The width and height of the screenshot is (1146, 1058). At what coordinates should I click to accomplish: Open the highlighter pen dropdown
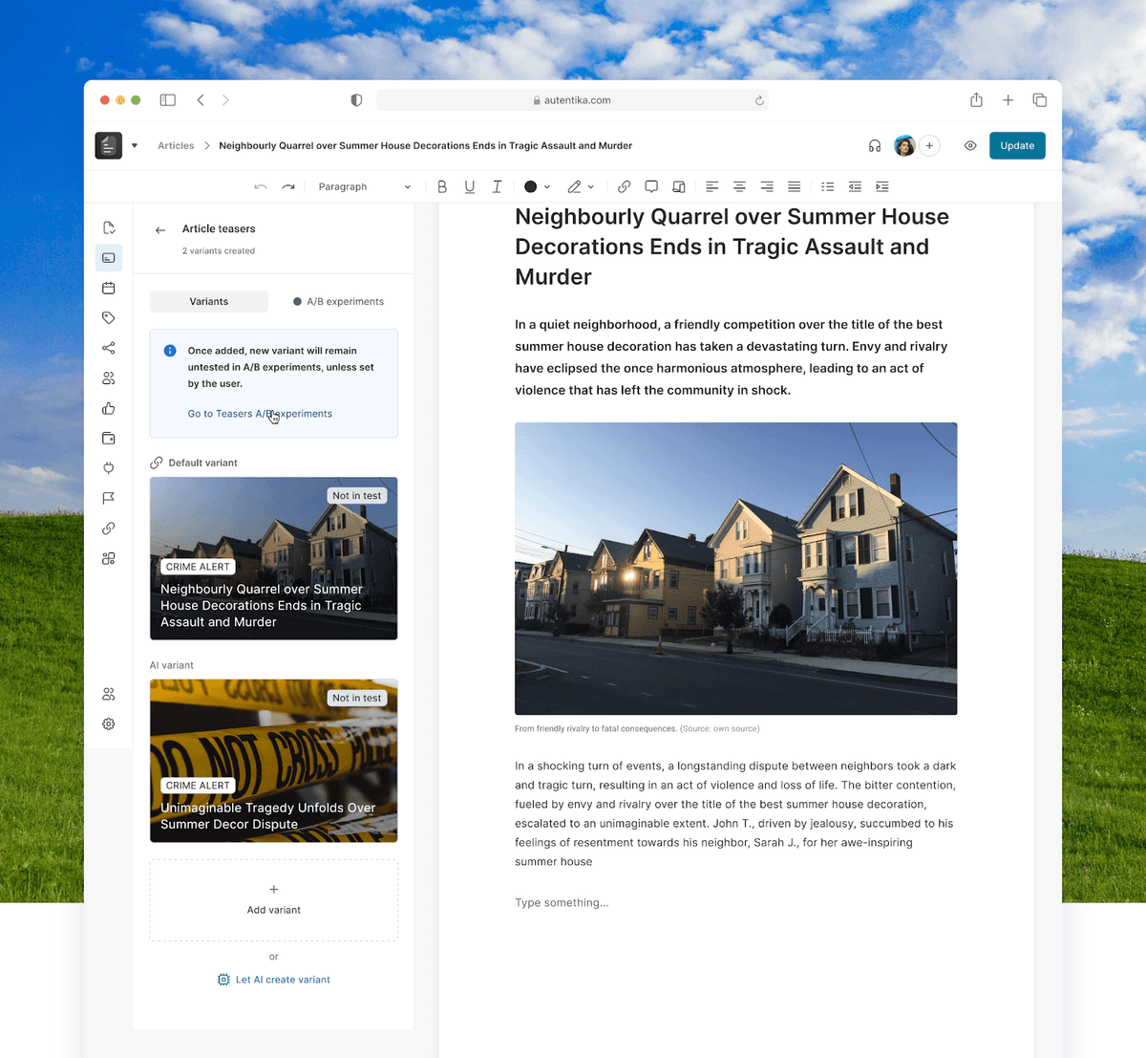click(x=581, y=186)
